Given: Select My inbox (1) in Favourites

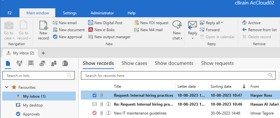Looking at the screenshot, I should click(x=39, y=96).
